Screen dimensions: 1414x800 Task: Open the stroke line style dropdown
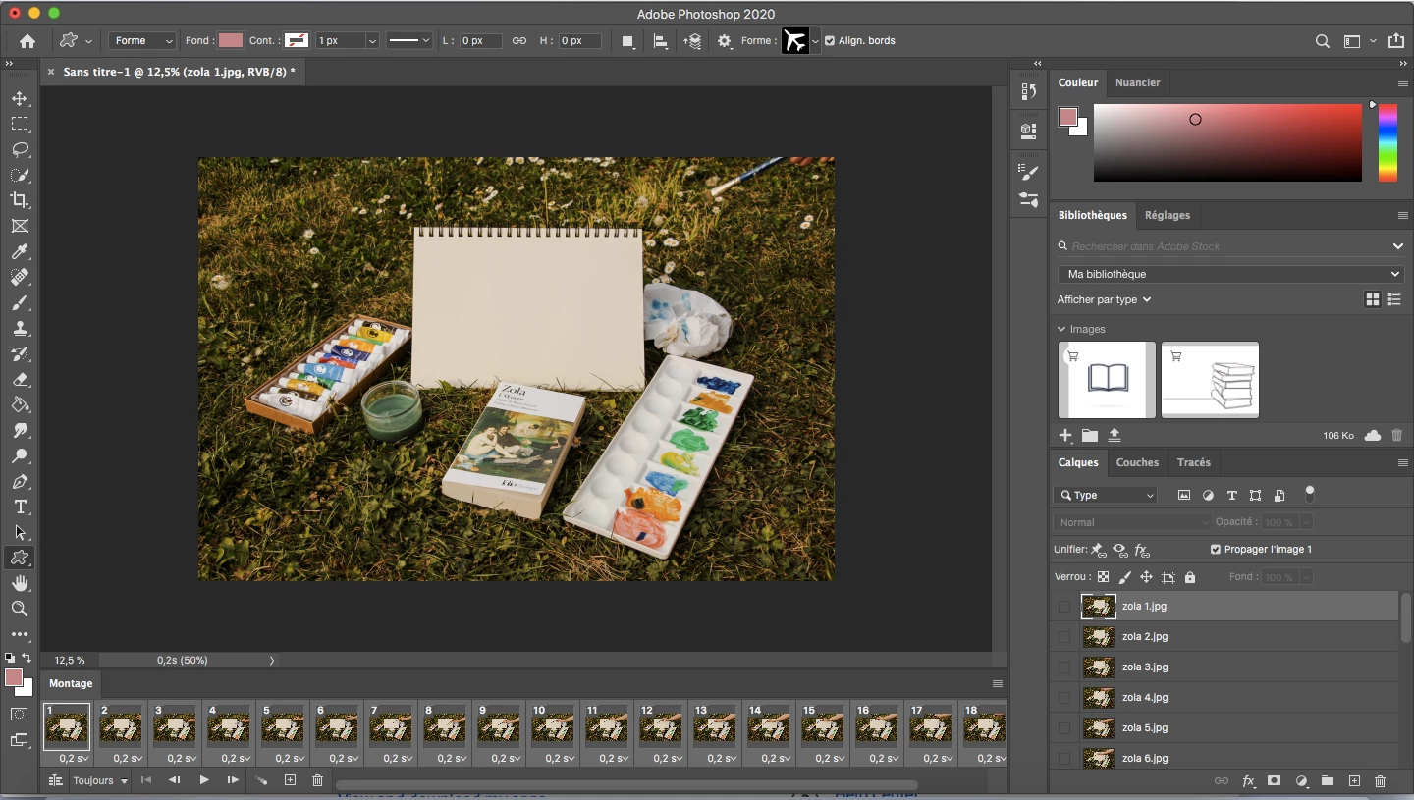point(408,41)
